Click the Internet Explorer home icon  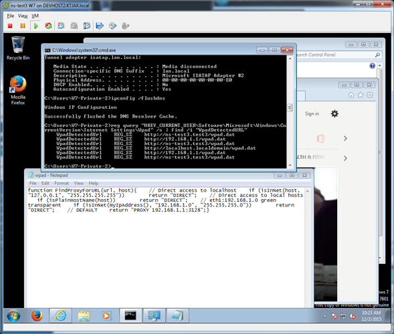click(x=351, y=95)
